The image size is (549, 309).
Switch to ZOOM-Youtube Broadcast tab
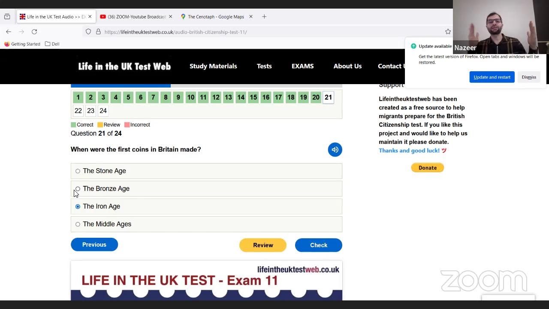136,17
